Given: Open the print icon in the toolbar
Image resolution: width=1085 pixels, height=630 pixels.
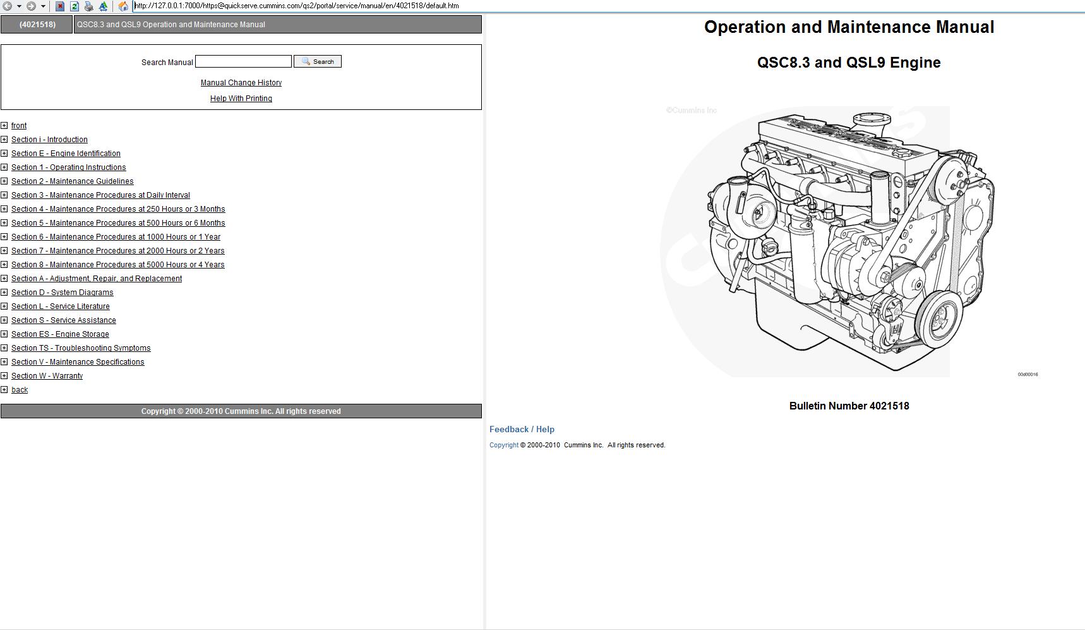Looking at the screenshot, I should coord(88,6).
